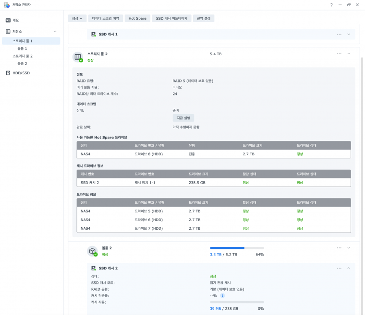Image resolution: width=365 pixels, height=315 pixels.
Task: Click the 캐시 장치 1-1 cell
Action: click(x=145, y=183)
